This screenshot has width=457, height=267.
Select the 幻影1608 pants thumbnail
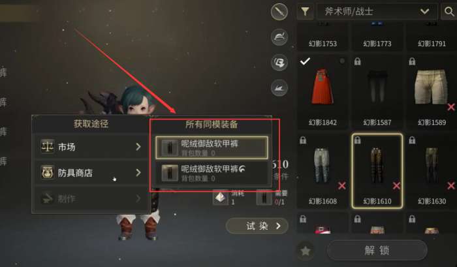point(323,171)
